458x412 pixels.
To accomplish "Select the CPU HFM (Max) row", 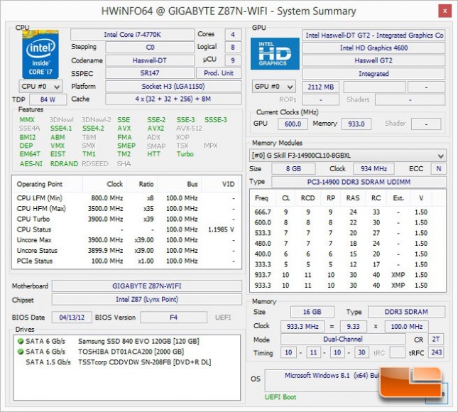I will (126, 209).
